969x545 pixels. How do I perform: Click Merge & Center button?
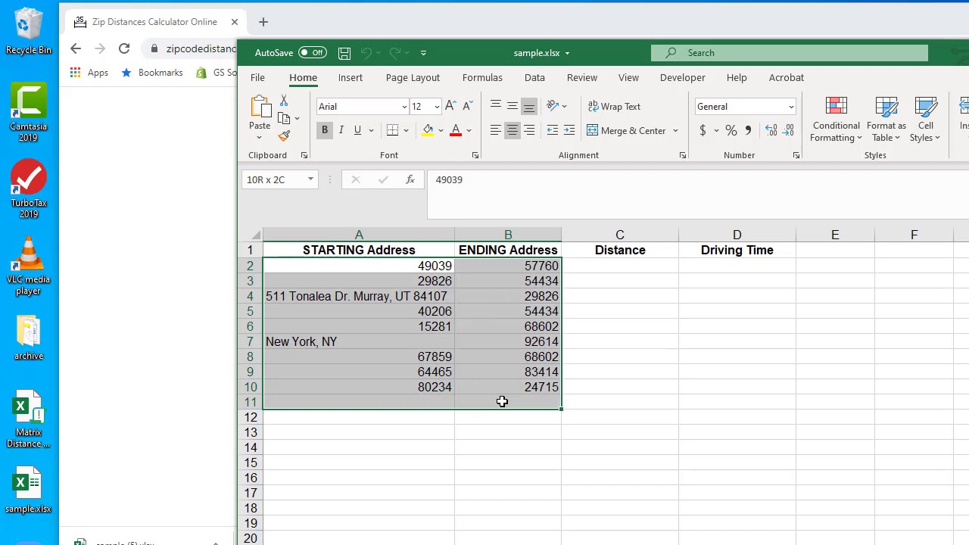(626, 130)
